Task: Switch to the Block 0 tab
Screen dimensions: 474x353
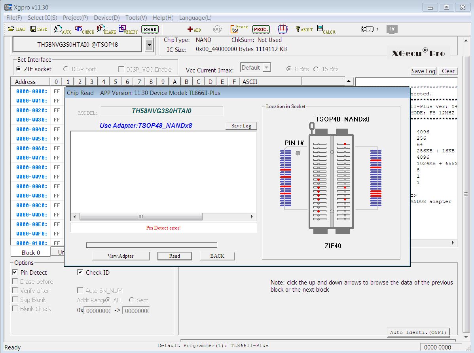Action: [x=30, y=252]
